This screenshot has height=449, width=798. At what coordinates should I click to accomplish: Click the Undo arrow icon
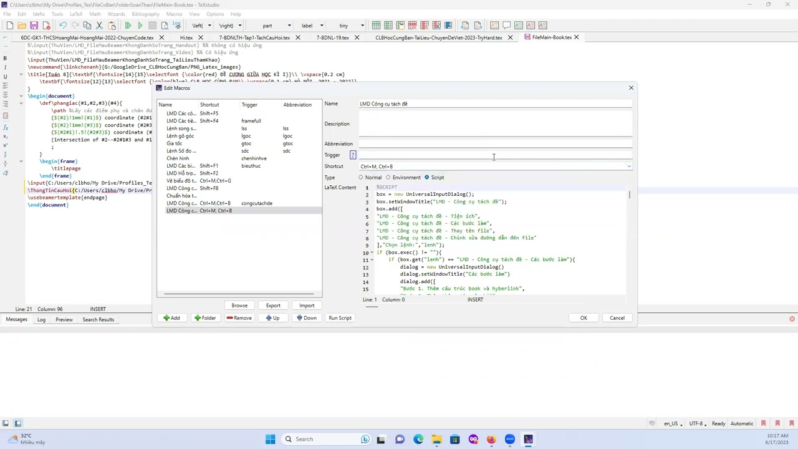(x=63, y=26)
